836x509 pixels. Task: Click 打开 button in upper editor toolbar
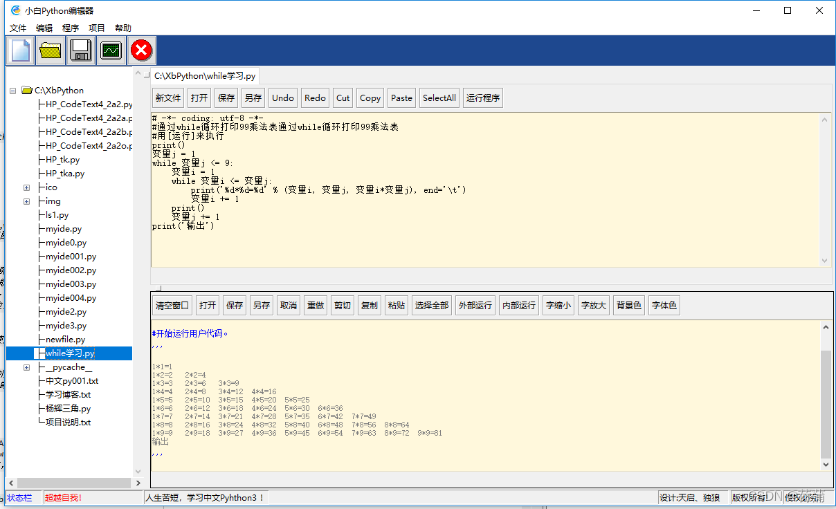[x=199, y=98]
